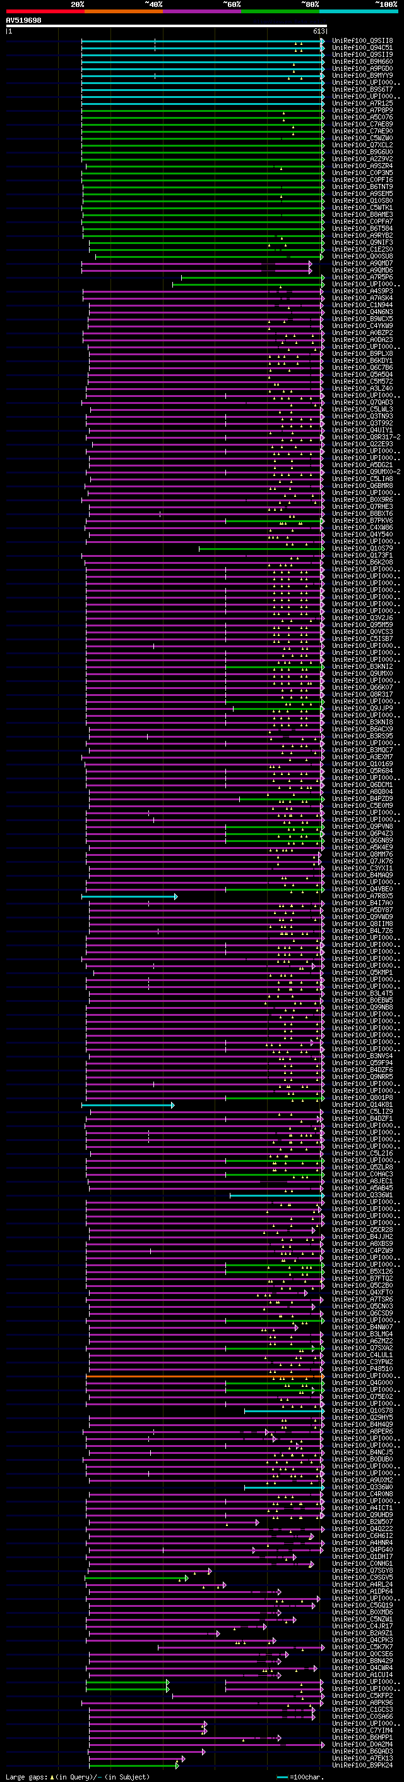Select hit label UniRef100_Q6C7B6
The image size is (404, 1782).
click(362, 367)
